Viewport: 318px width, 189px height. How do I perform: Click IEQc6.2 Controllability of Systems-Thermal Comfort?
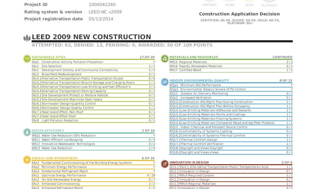231,136
